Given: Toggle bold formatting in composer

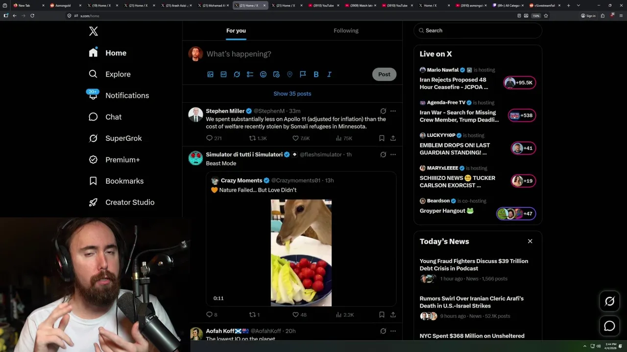Looking at the screenshot, I should 316,74.
